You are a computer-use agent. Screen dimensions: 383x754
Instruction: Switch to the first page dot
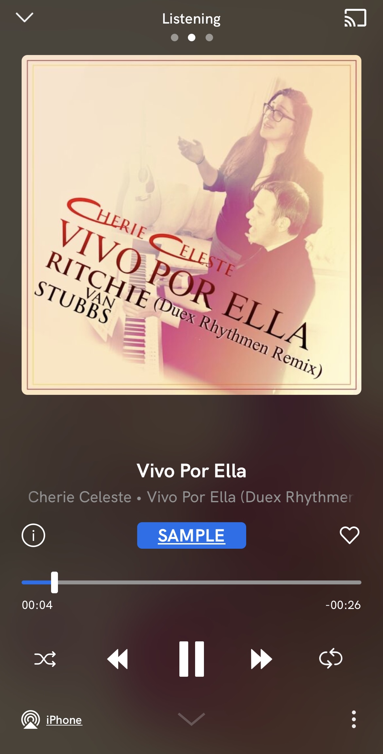[174, 38]
